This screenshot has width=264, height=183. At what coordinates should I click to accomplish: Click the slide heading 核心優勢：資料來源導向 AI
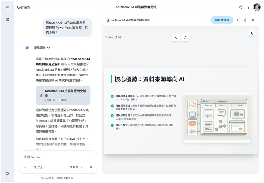149,79
